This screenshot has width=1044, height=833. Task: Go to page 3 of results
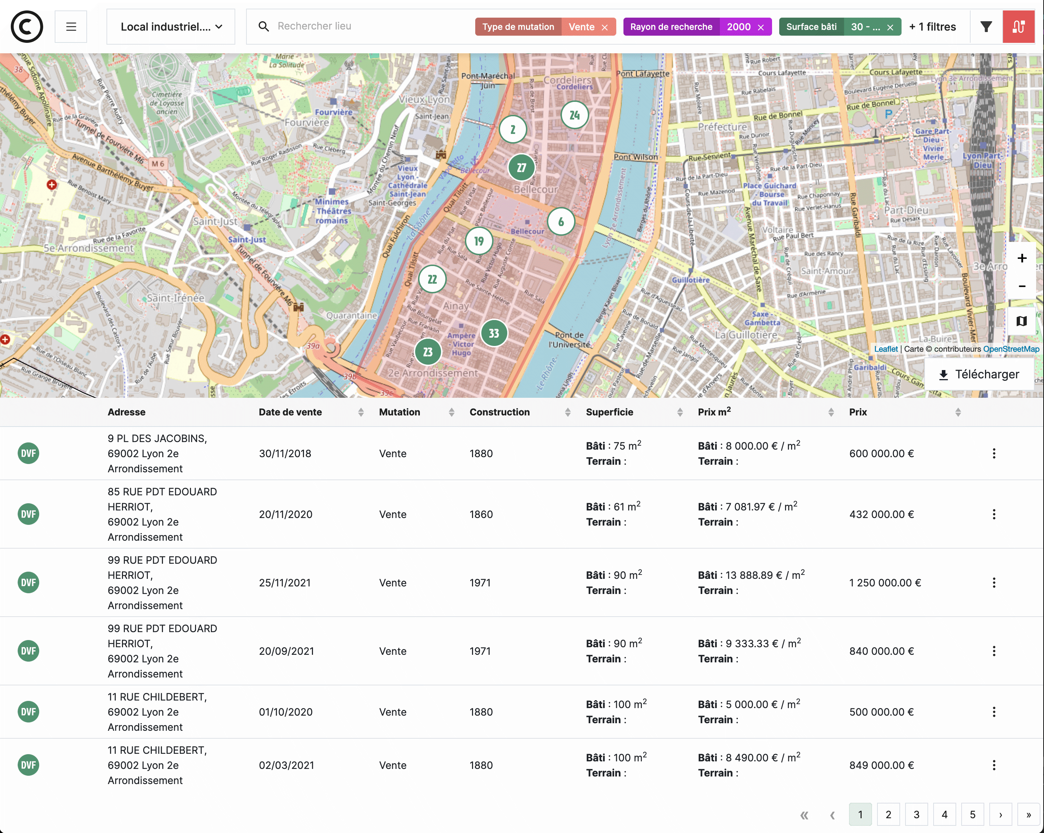coord(916,815)
